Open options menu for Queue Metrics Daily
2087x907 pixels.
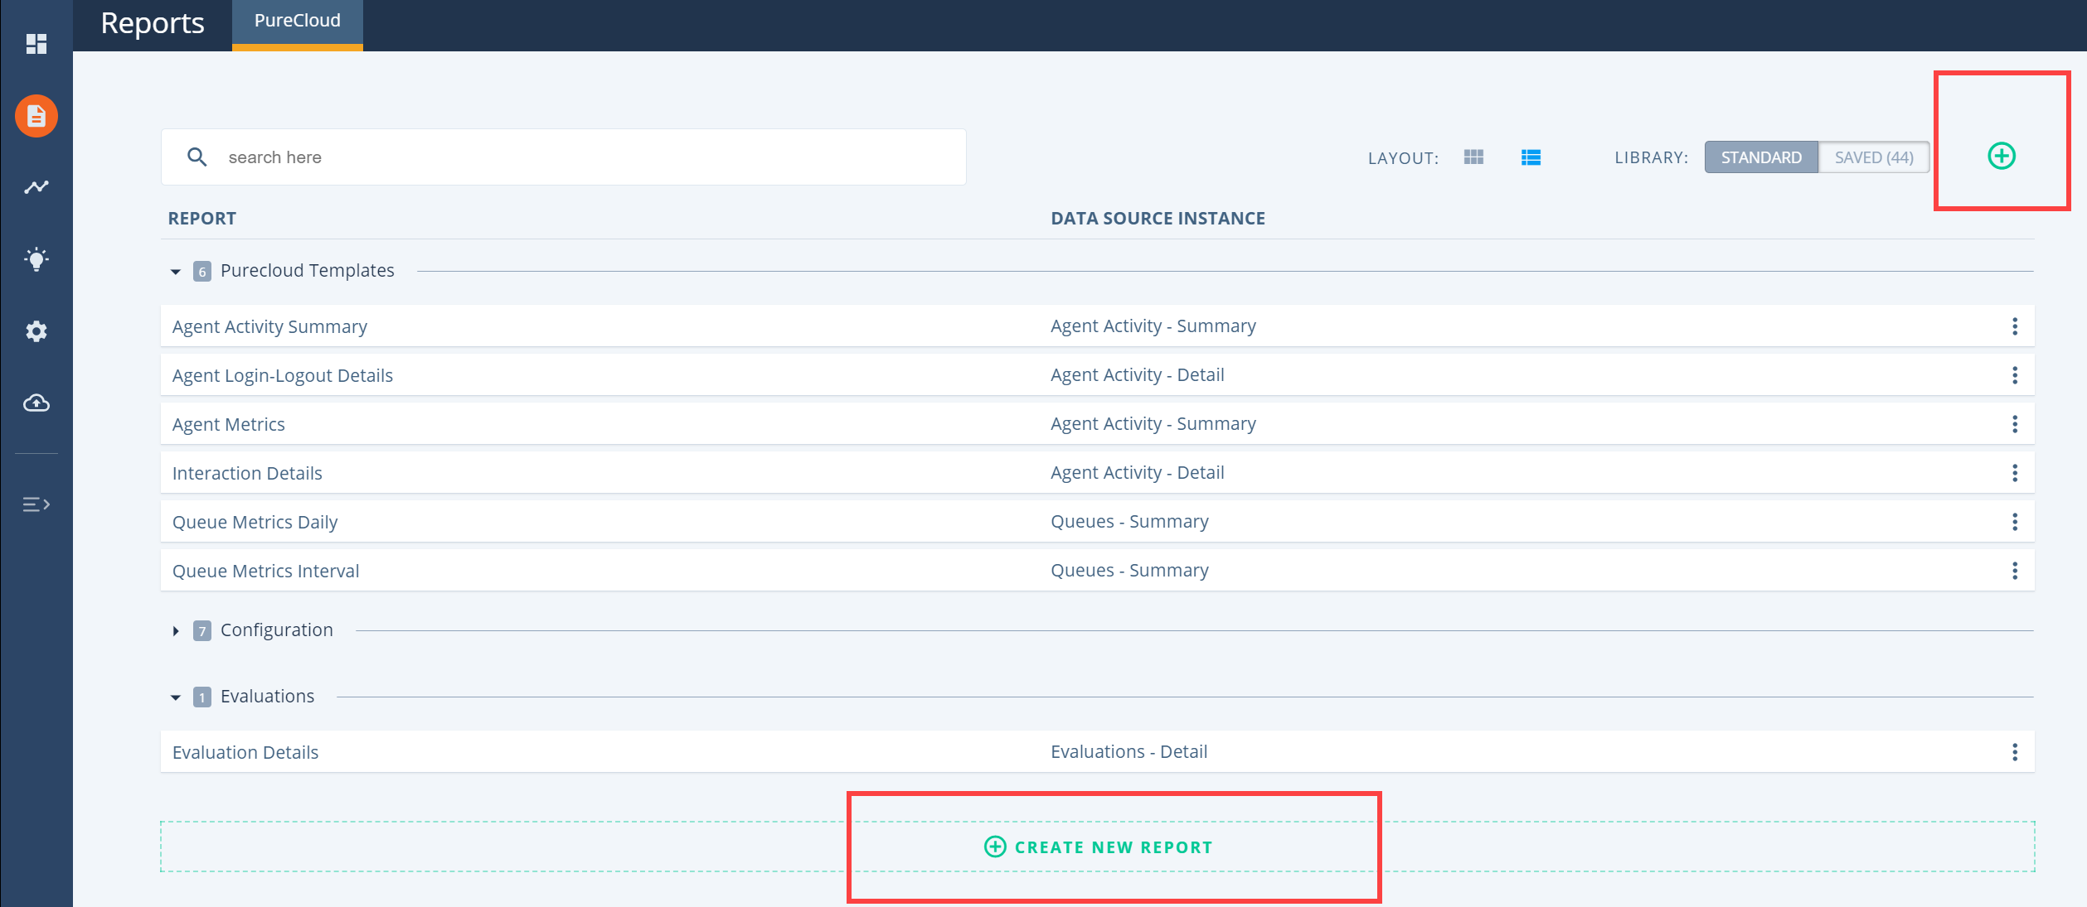coord(2015,522)
